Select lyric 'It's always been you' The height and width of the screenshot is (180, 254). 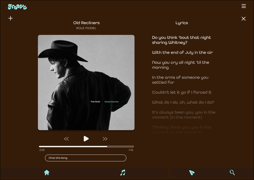point(184,115)
